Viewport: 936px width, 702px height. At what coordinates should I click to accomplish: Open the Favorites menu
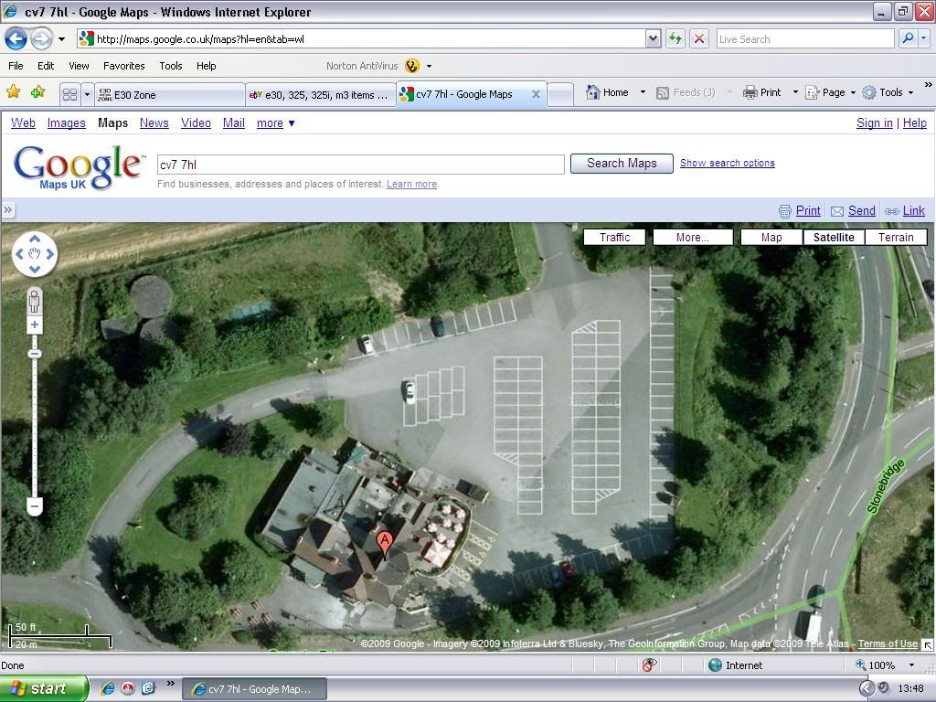[123, 66]
